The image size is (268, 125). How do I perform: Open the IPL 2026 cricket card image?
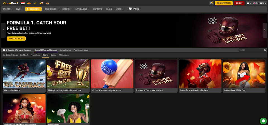[112, 74]
